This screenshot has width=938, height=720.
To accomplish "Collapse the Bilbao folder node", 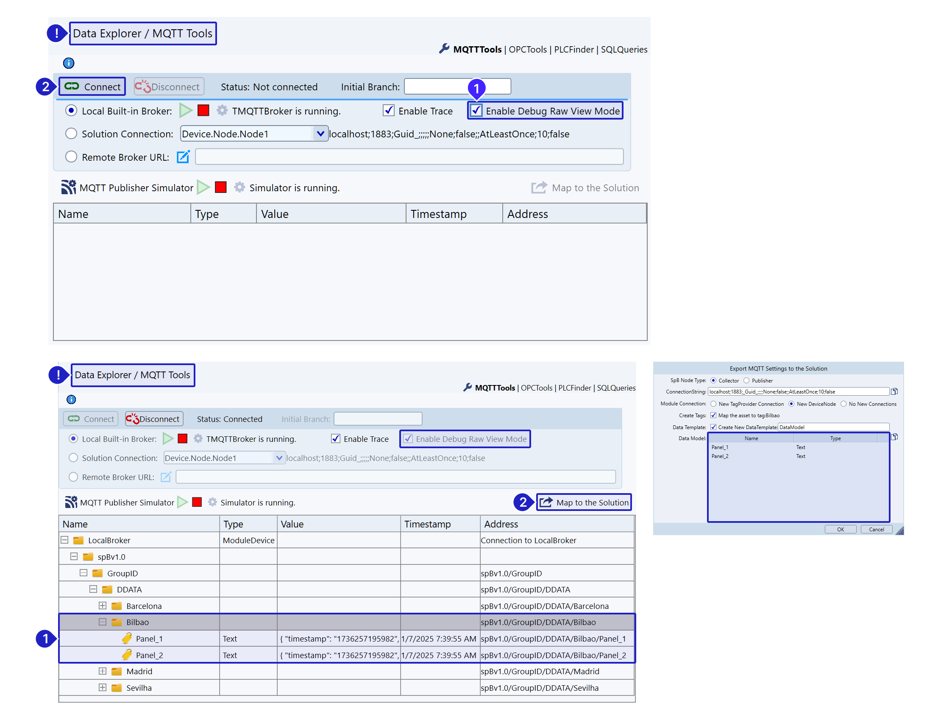I will pos(103,622).
